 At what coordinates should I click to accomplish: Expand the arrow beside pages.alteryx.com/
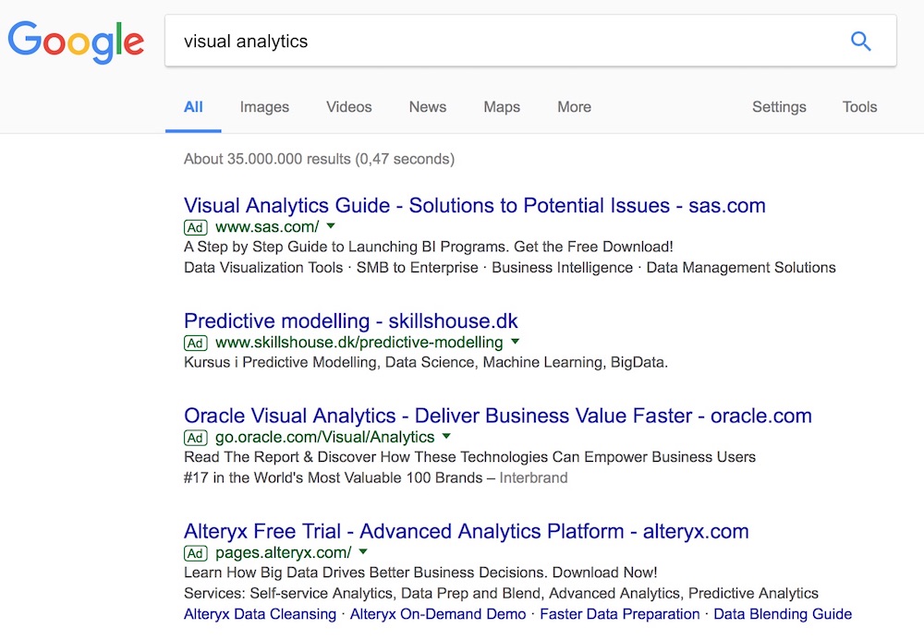point(363,551)
